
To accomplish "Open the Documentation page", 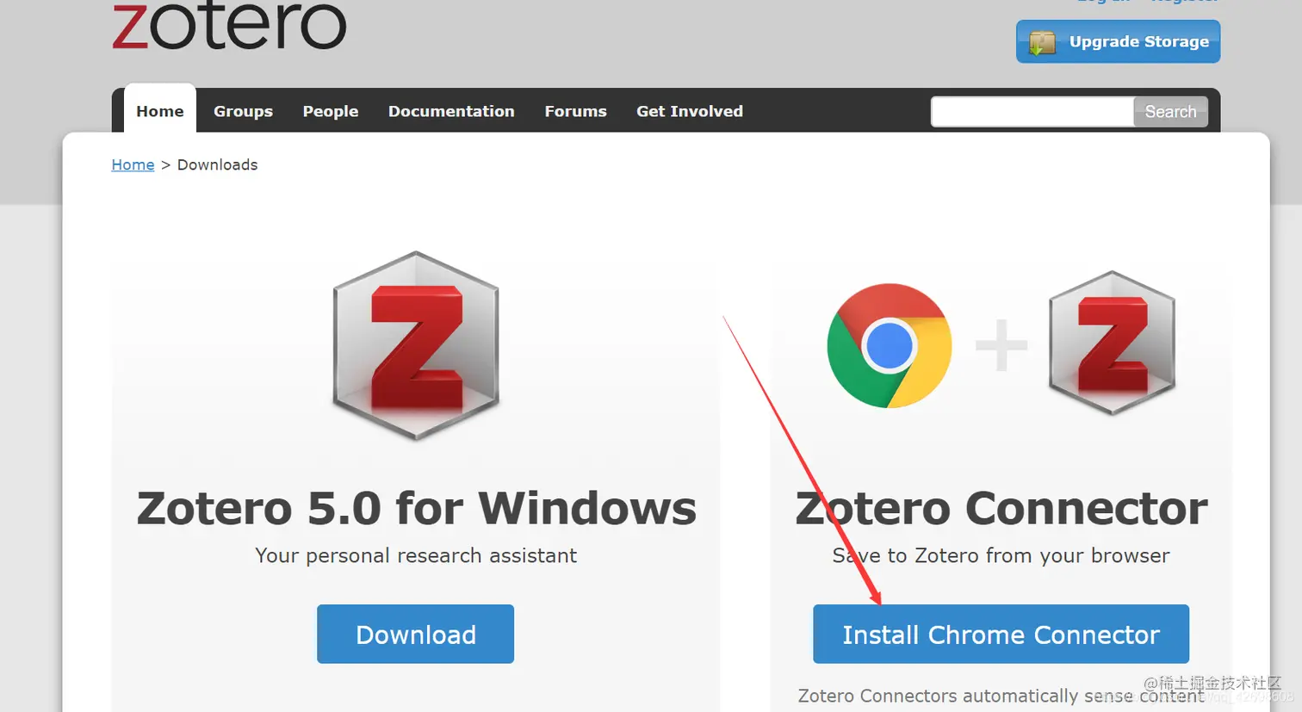I will pyautogui.click(x=451, y=111).
